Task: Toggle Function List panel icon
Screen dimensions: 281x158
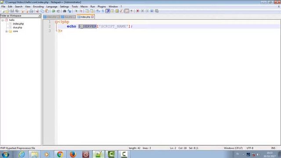Action: tap(122, 11)
